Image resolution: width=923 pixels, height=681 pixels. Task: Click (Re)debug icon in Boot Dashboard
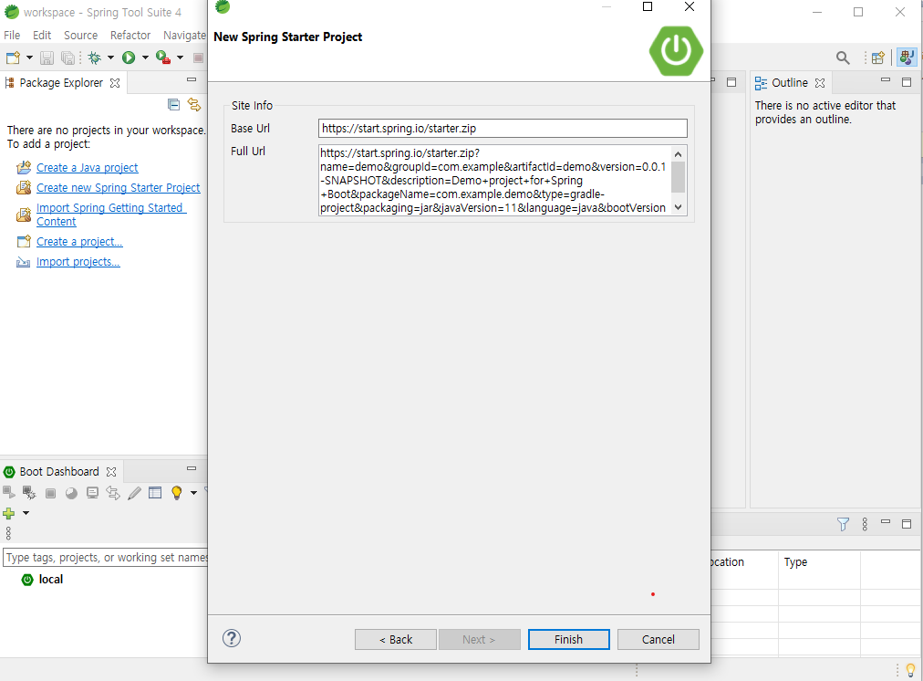click(29, 492)
